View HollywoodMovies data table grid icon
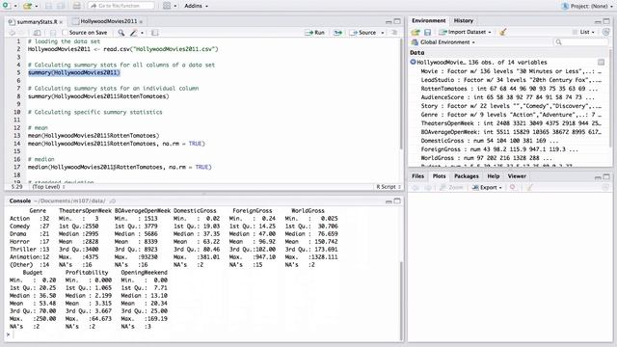The height and width of the screenshot is (347, 617). point(601,62)
